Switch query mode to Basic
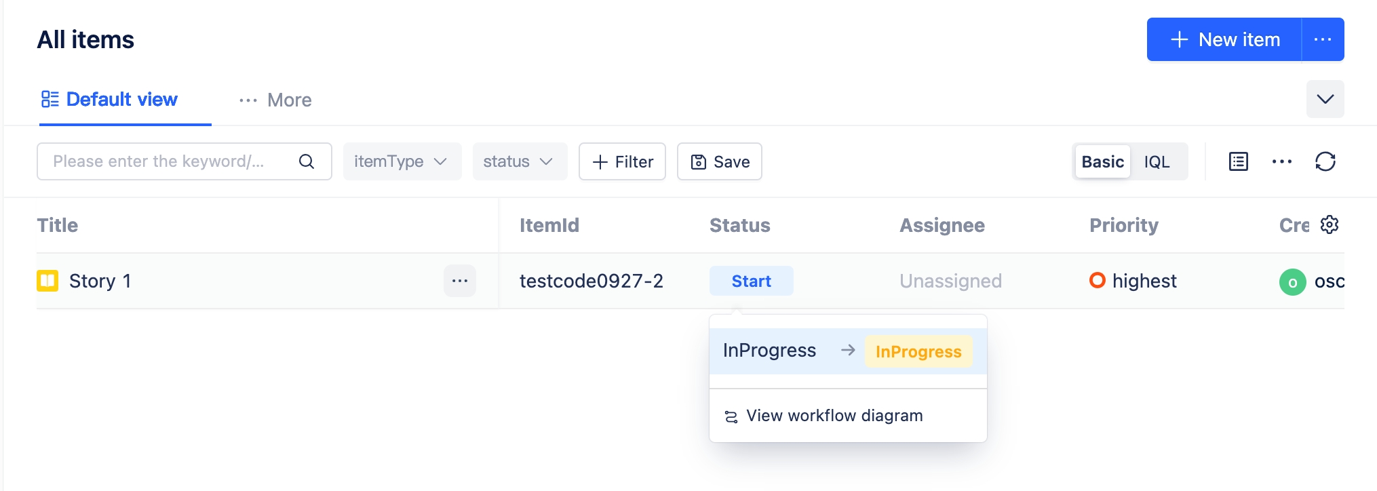This screenshot has height=491, width=1377. click(1102, 161)
